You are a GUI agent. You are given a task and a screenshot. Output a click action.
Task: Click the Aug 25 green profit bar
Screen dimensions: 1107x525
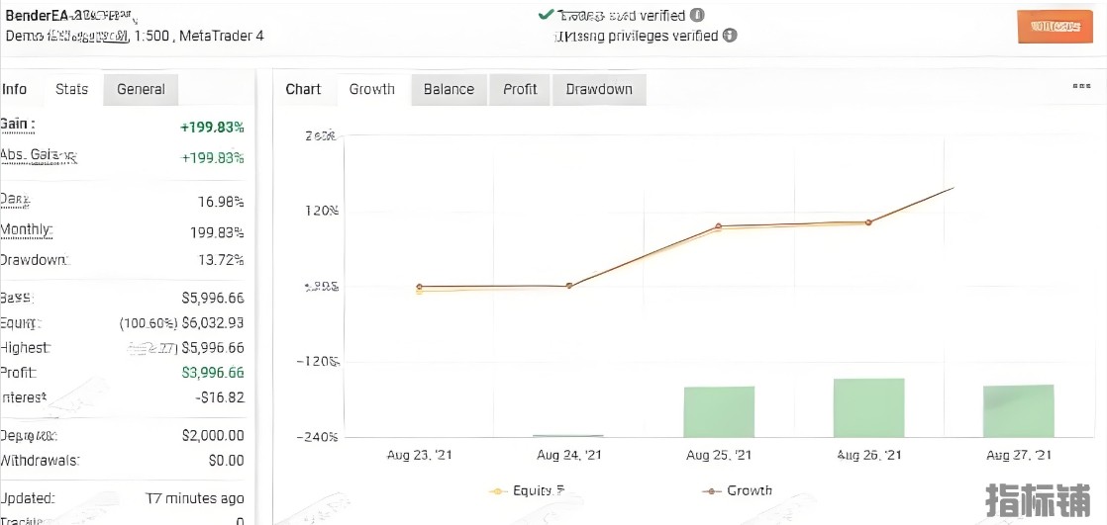tap(719, 411)
